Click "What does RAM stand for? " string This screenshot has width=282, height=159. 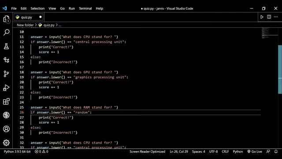tap(89, 107)
